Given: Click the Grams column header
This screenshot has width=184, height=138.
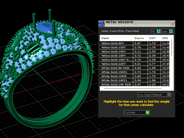Looking at the screenshot, I should (139, 38).
